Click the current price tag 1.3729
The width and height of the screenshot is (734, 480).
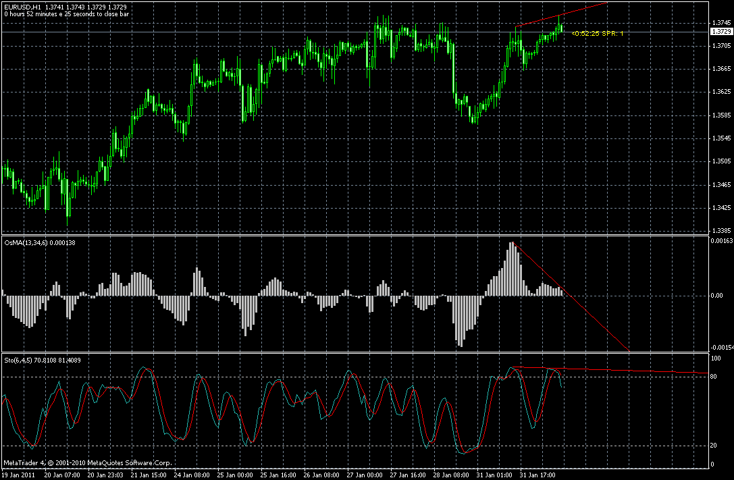pyautogui.click(x=721, y=32)
